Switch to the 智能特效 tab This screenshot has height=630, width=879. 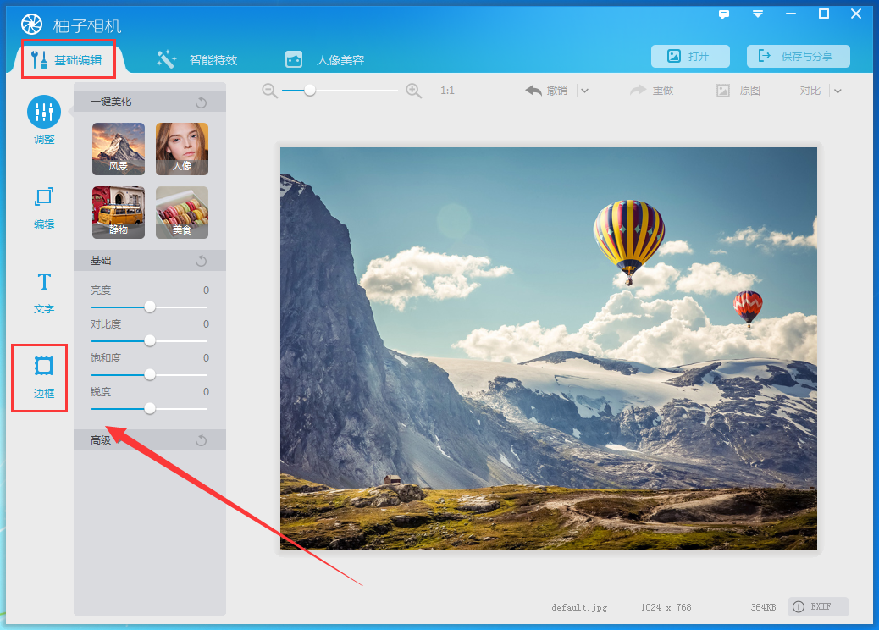(x=197, y=59)
